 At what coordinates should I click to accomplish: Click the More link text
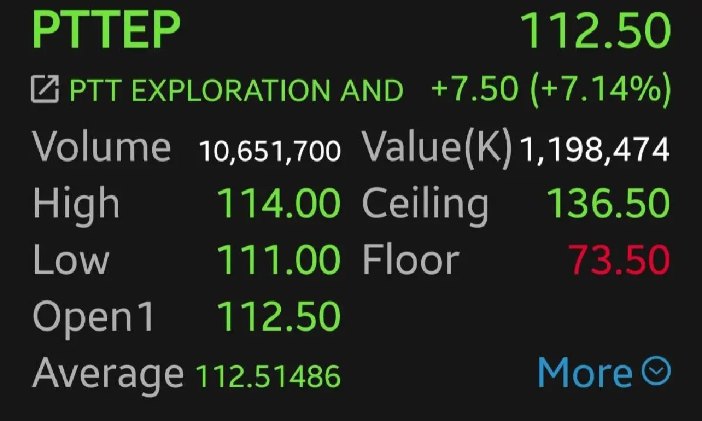[585, 372]
